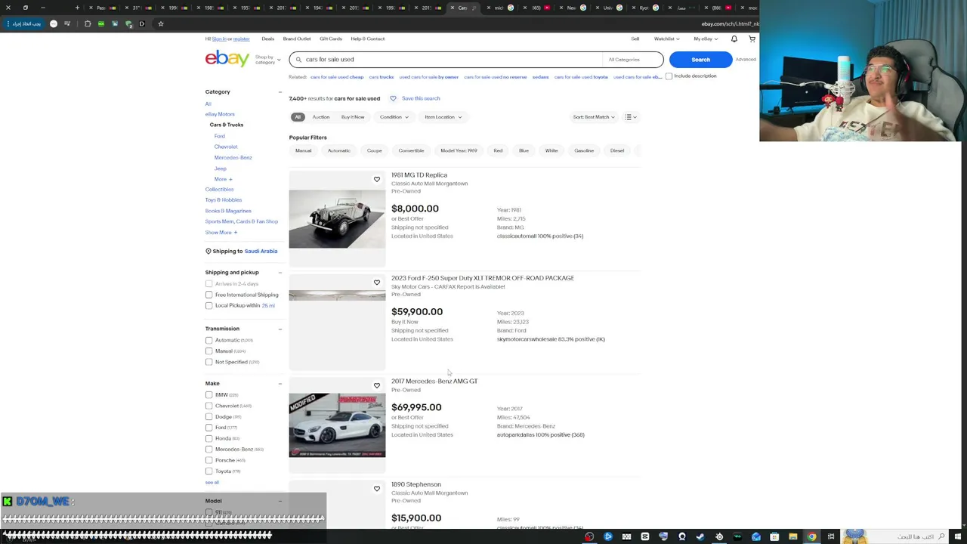The image size is (967, 544).
Task: Click the search text field
Action: pos(452,59)
